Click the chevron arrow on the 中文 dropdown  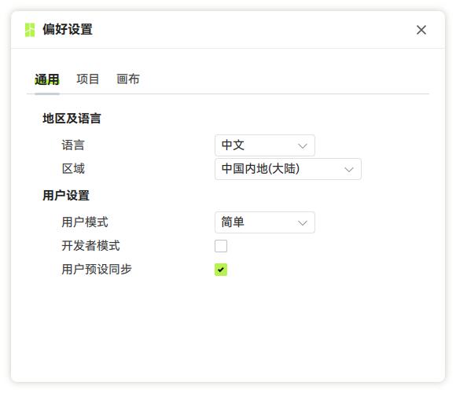point(303,145)
